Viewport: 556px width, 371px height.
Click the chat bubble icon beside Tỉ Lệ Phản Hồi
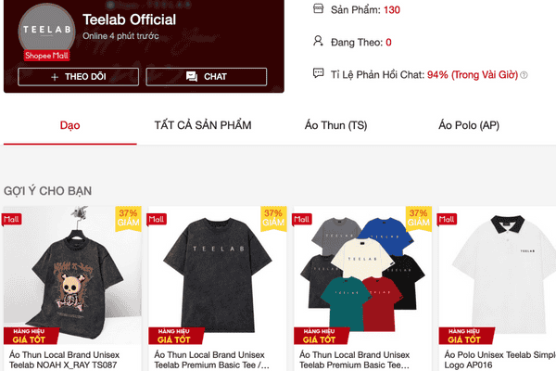tap(318, 73)
